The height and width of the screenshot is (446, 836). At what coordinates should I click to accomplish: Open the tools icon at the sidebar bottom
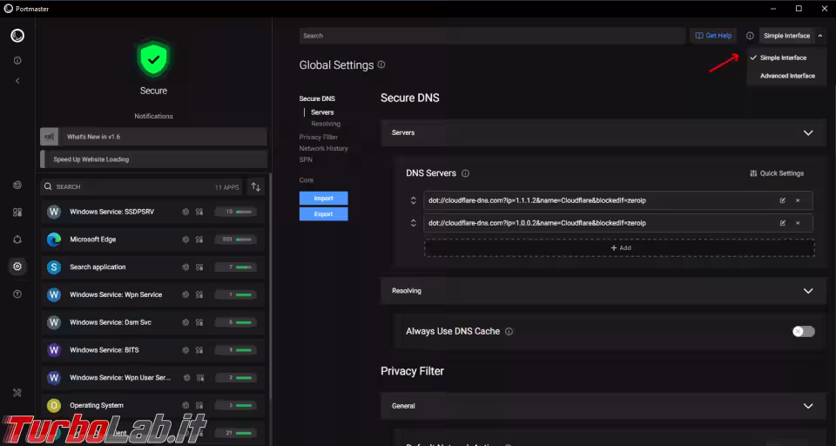click(x=17, y=393)
